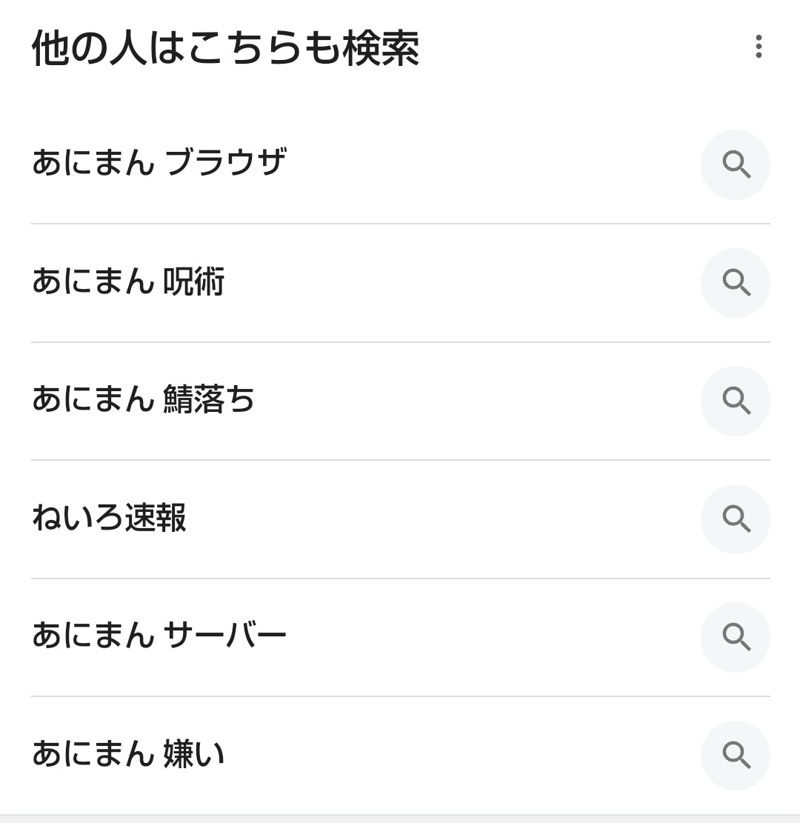800x823 pixels.
Task: Select the あにまん 鯖落ち suggestion text
Action: (x=143, y=400)
